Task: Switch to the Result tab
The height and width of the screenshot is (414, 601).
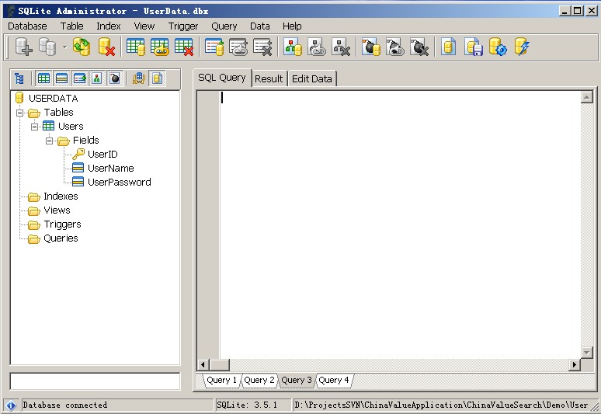Action: click(x=269, y=79)
